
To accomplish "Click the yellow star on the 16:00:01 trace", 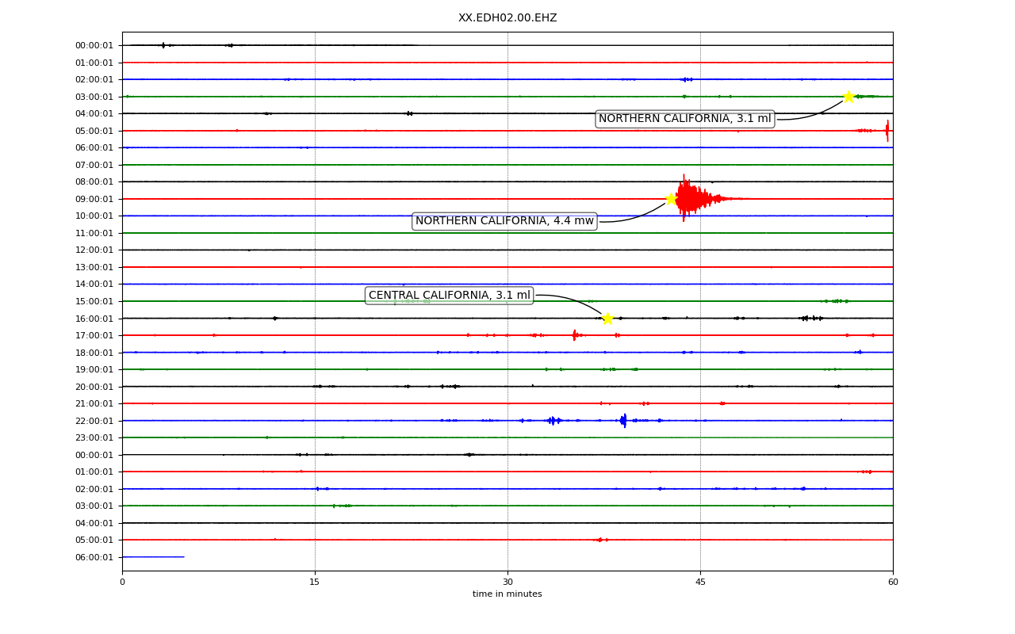I will pos(607,319).
